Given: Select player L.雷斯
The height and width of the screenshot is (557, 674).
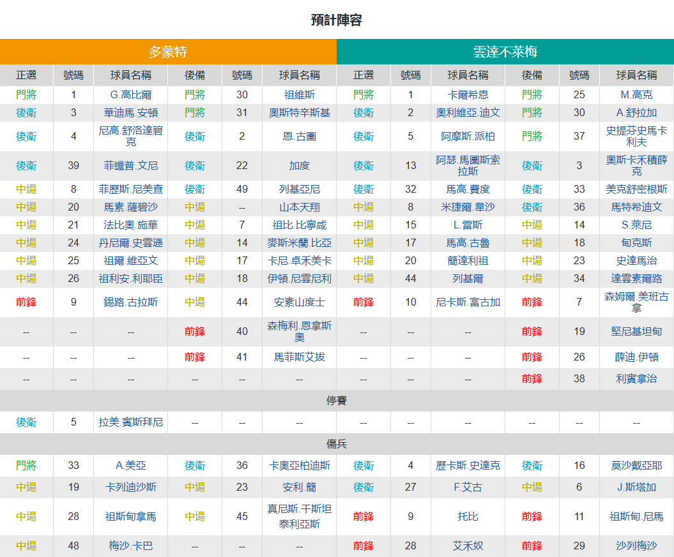Looking at the screenshot, I should (x=468, y=225).
